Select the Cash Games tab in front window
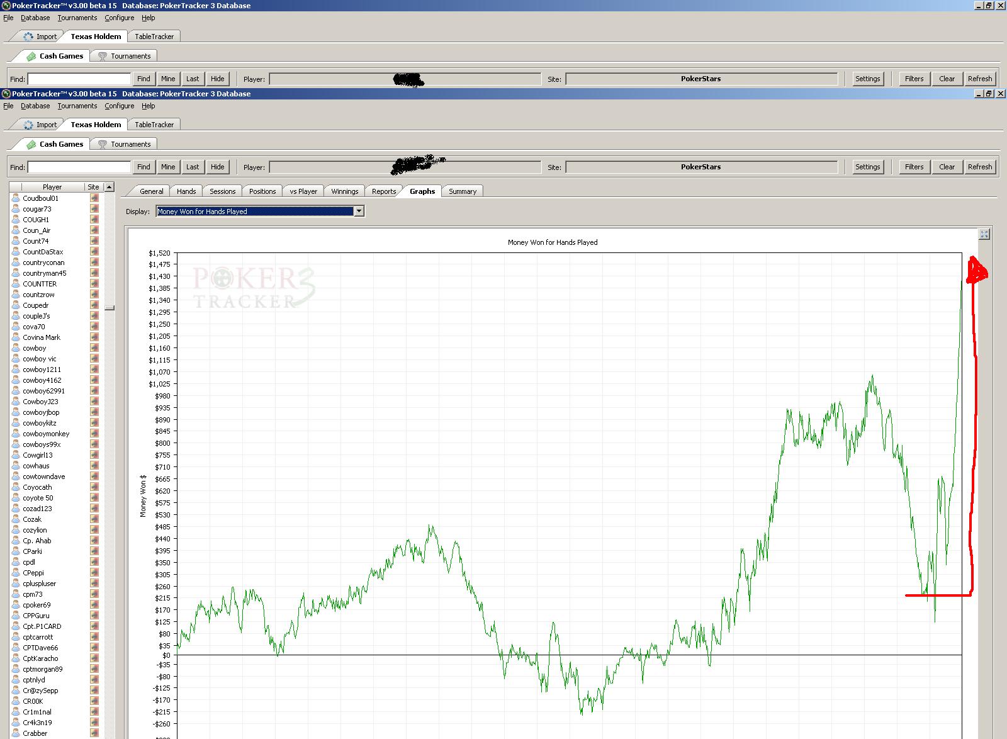1007x739 pixels. pos(55,144)
